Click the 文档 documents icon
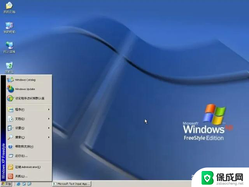 click(x=11, y=118)
